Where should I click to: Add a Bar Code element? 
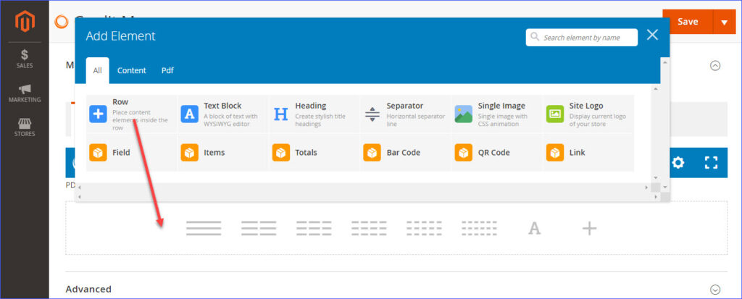click(405, 152)
